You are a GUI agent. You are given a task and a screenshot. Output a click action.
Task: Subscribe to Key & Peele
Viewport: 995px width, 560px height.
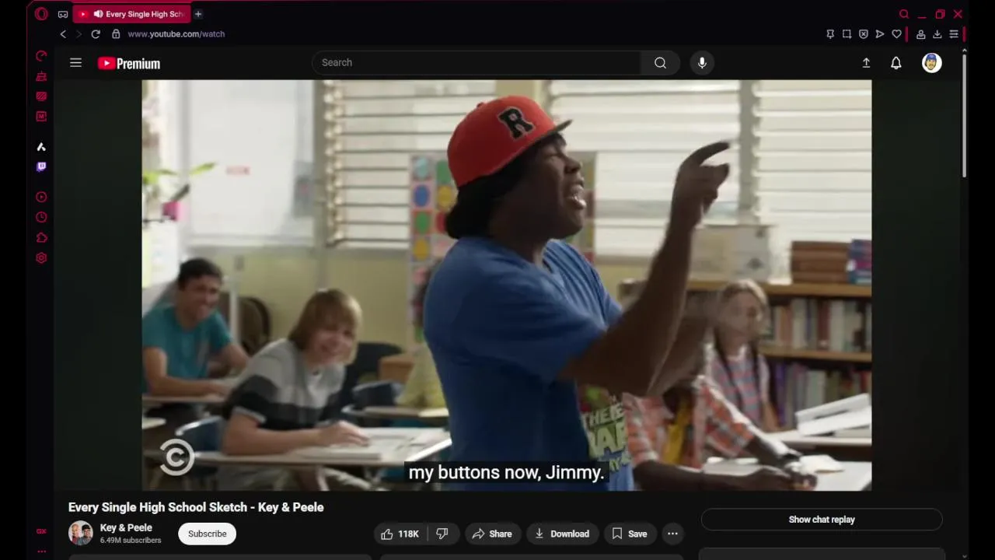tap(207, 534)
